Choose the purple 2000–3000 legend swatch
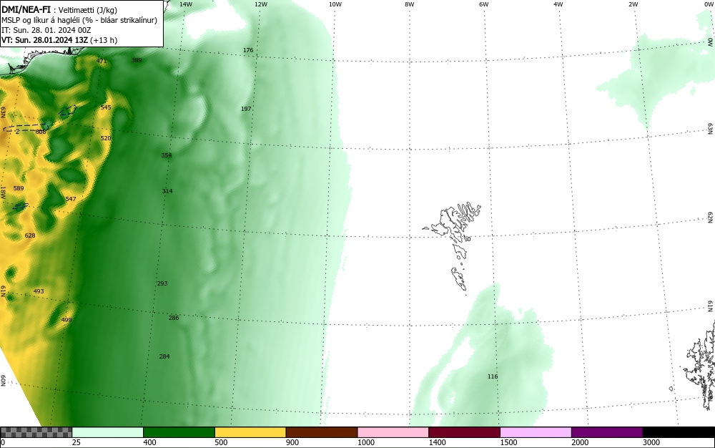Image resolution: width=715 pixels, height=448 pixels. tap(607, 432)
